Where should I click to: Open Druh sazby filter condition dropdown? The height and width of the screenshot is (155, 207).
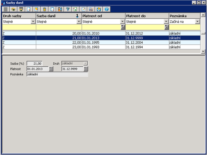coord(33,22)
